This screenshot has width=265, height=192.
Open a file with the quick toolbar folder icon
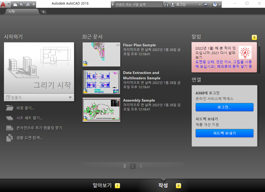coord(22,5)
